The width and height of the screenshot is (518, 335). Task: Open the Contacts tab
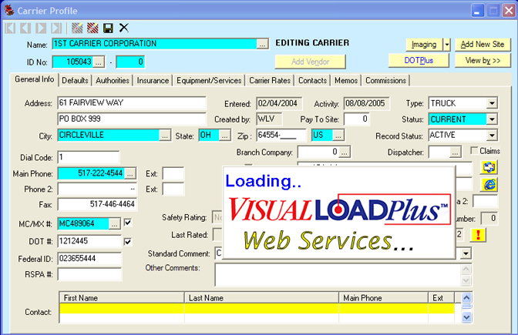point(312,81)
